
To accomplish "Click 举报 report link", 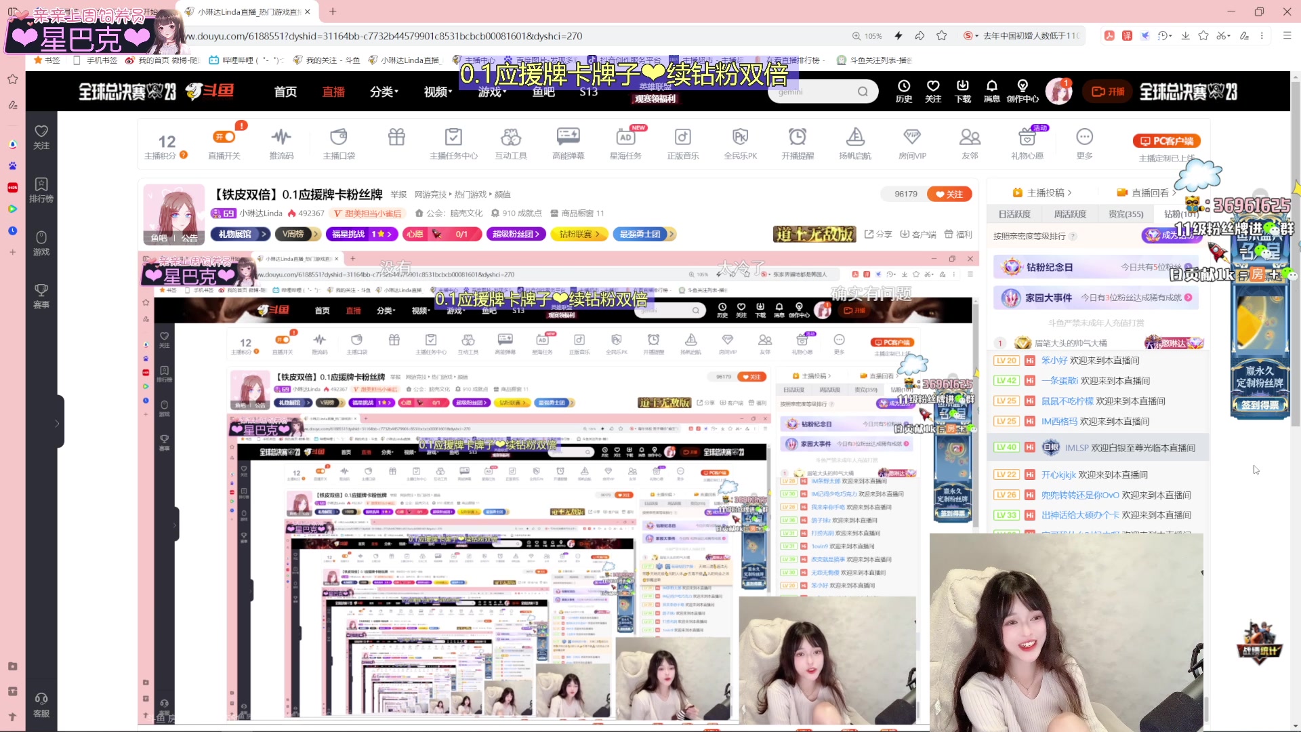I will coord(398,195).
